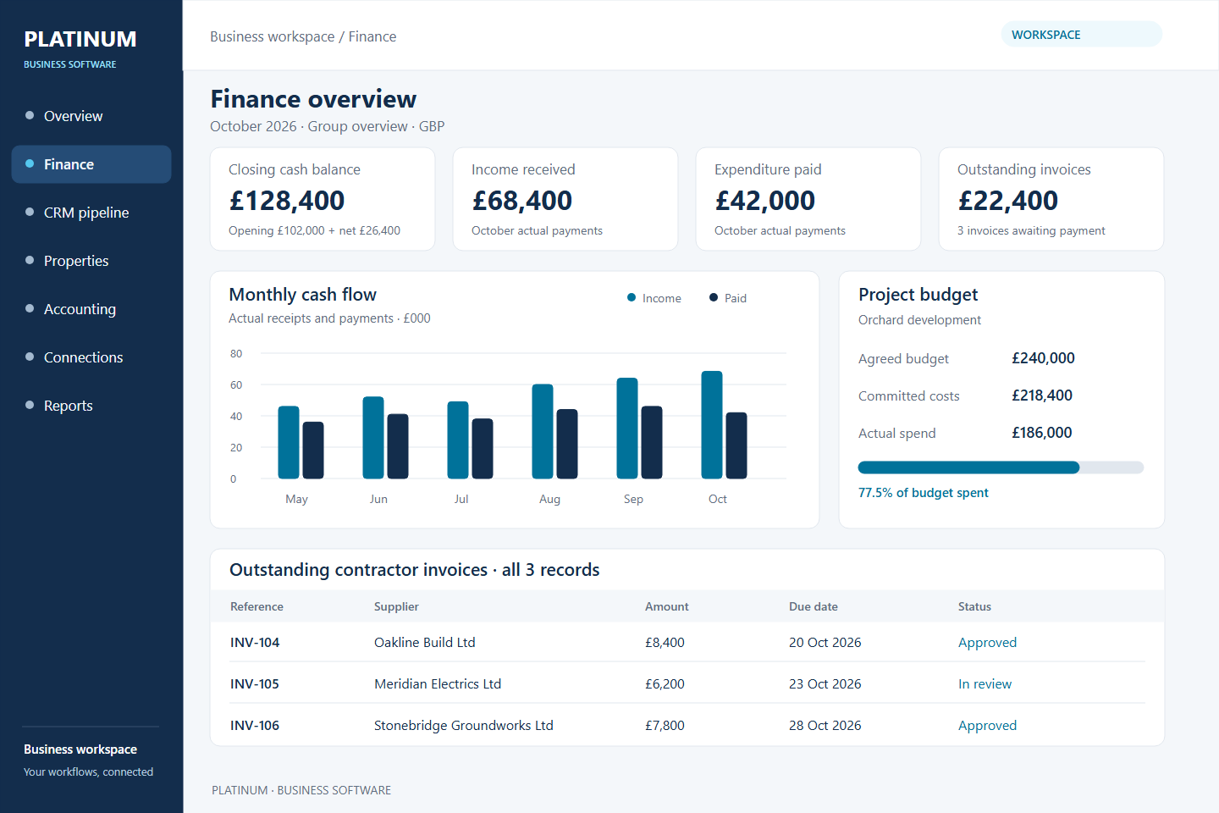
Task: Navigate to Connections
Action: 91,357
